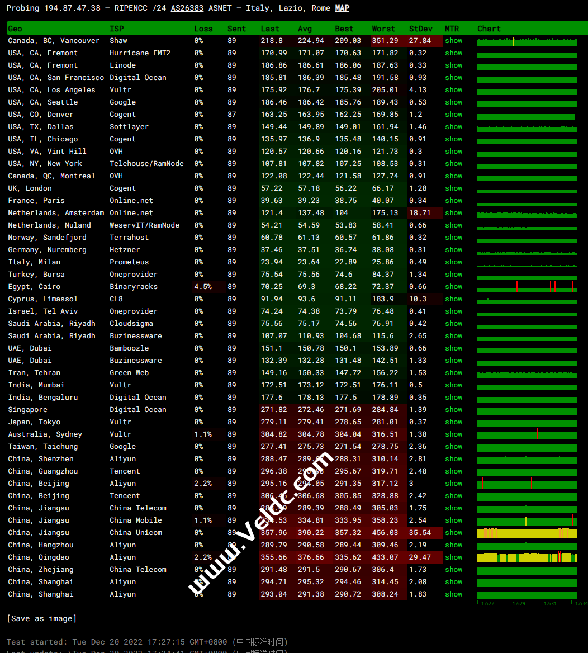Click the yellow chart for Jiangsu China Unicom
588x653 pixels.
point(527,533)
